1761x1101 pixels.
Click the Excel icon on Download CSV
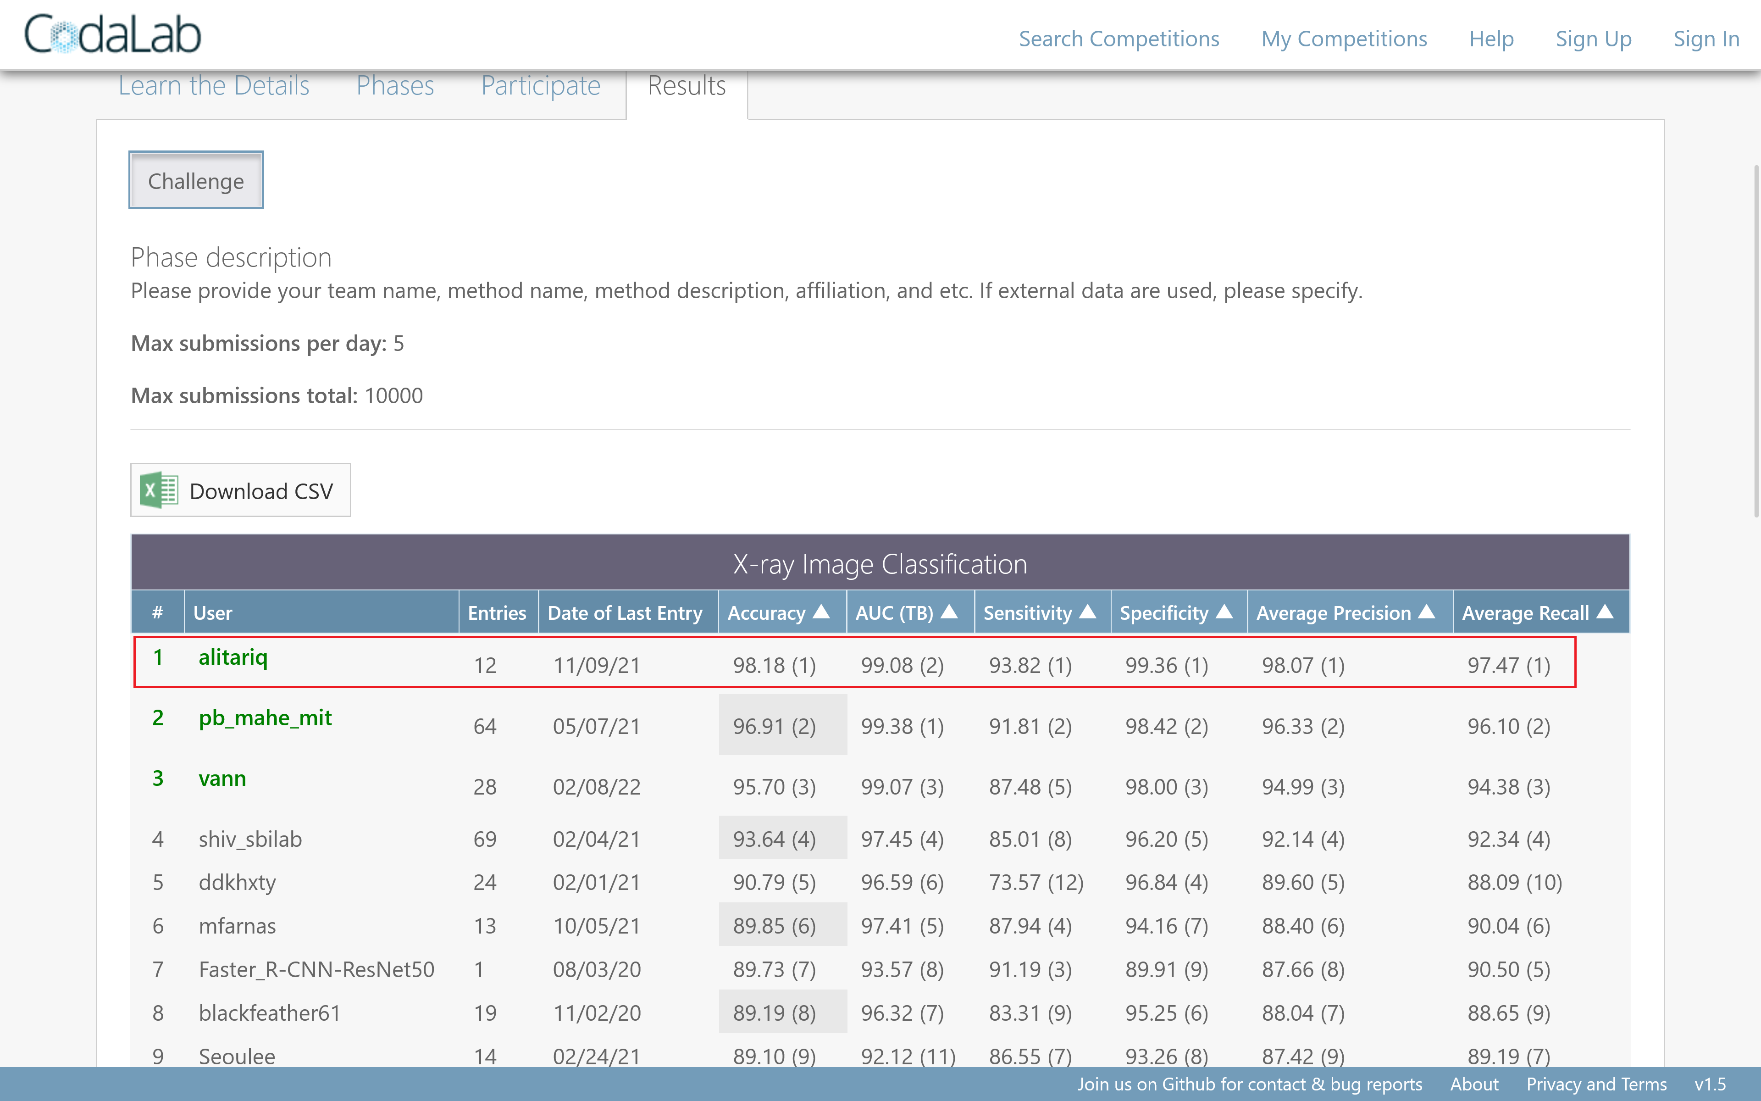tap(159, 490)
